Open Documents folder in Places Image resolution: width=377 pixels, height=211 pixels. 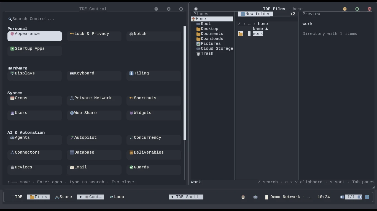(212, 34)
